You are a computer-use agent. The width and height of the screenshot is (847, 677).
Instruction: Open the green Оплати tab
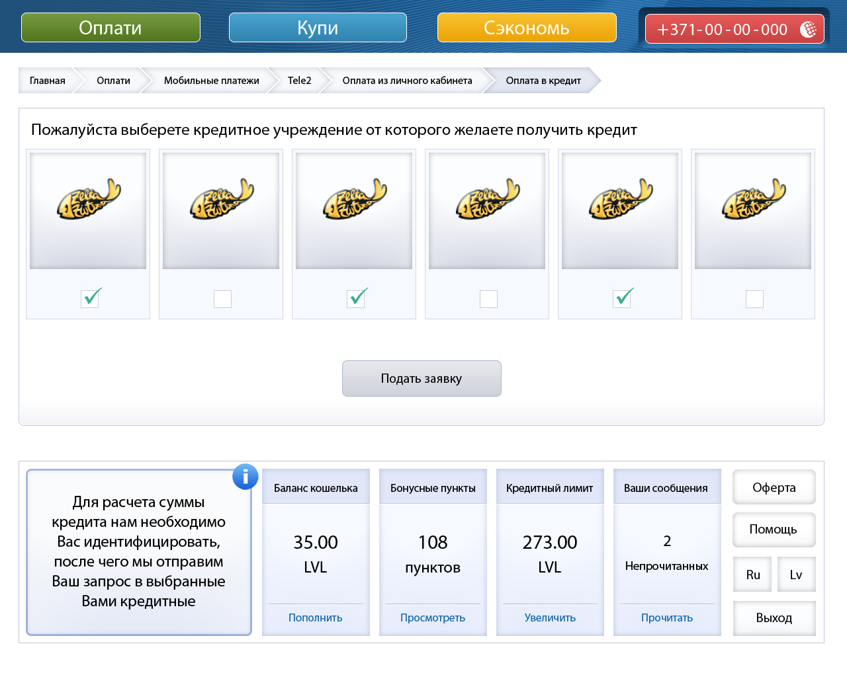(x=111, y=28)
